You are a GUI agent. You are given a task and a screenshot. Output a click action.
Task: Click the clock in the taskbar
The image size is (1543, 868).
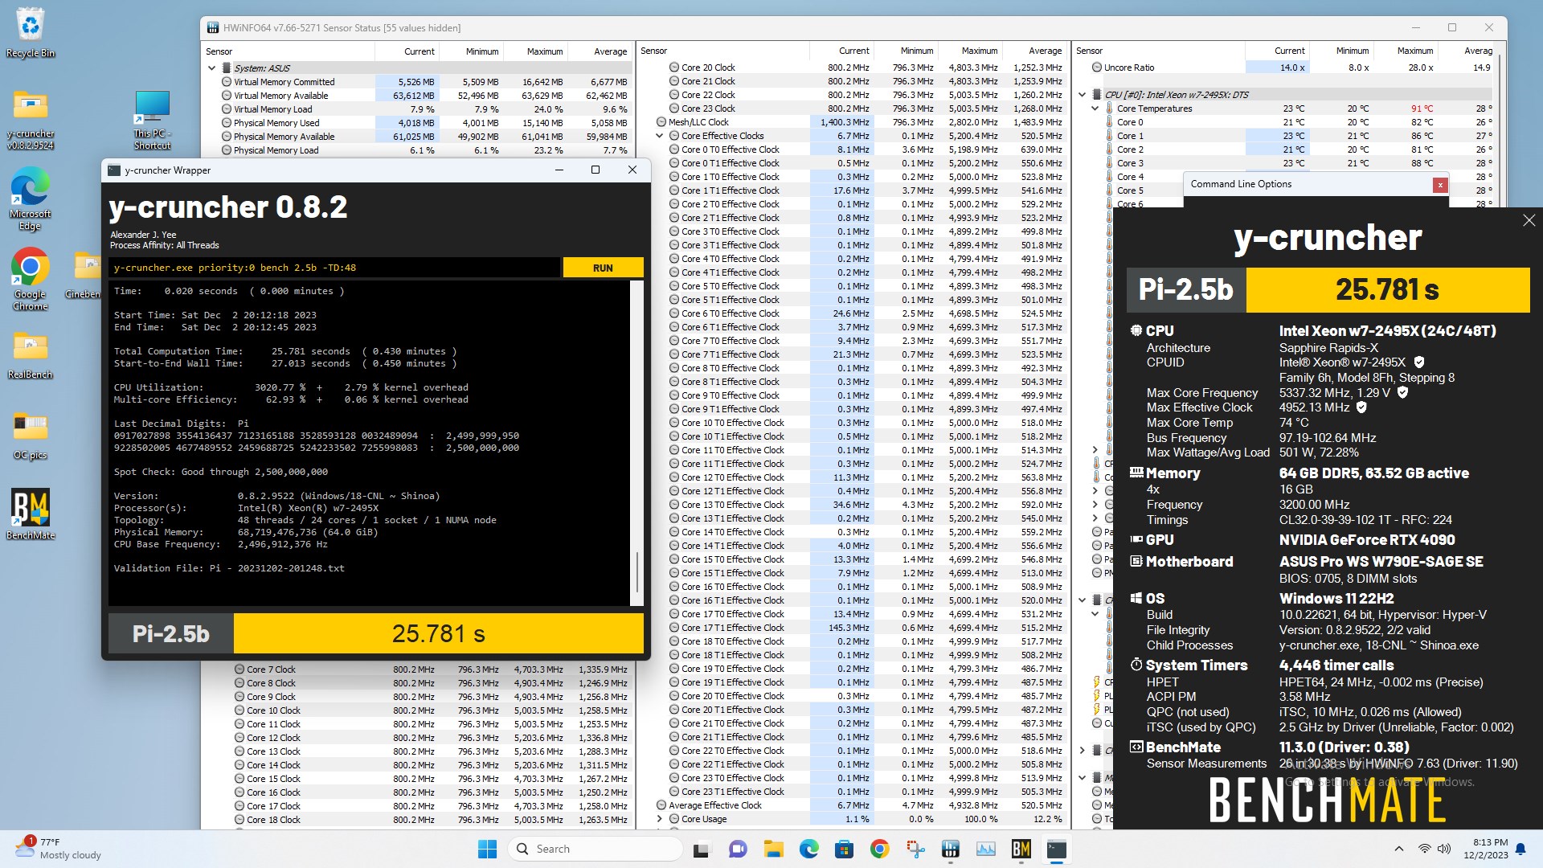[x=1486, y=849]
